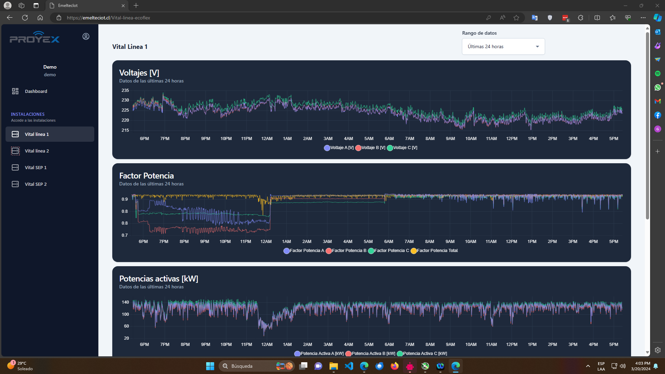665x374 pixels.
Task: Open Copilot in Edge sidebar
Action: [x=657, y=18]
